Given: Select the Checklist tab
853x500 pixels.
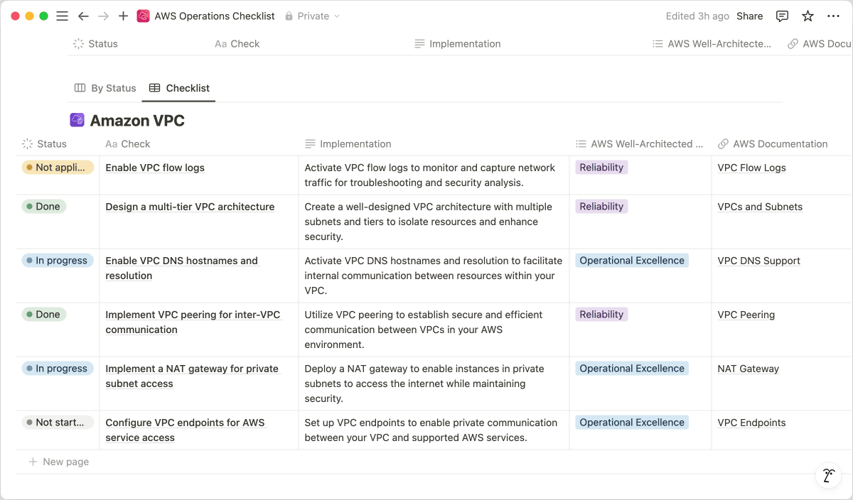Looking at the screenshot, I should [x=179, y=88].
